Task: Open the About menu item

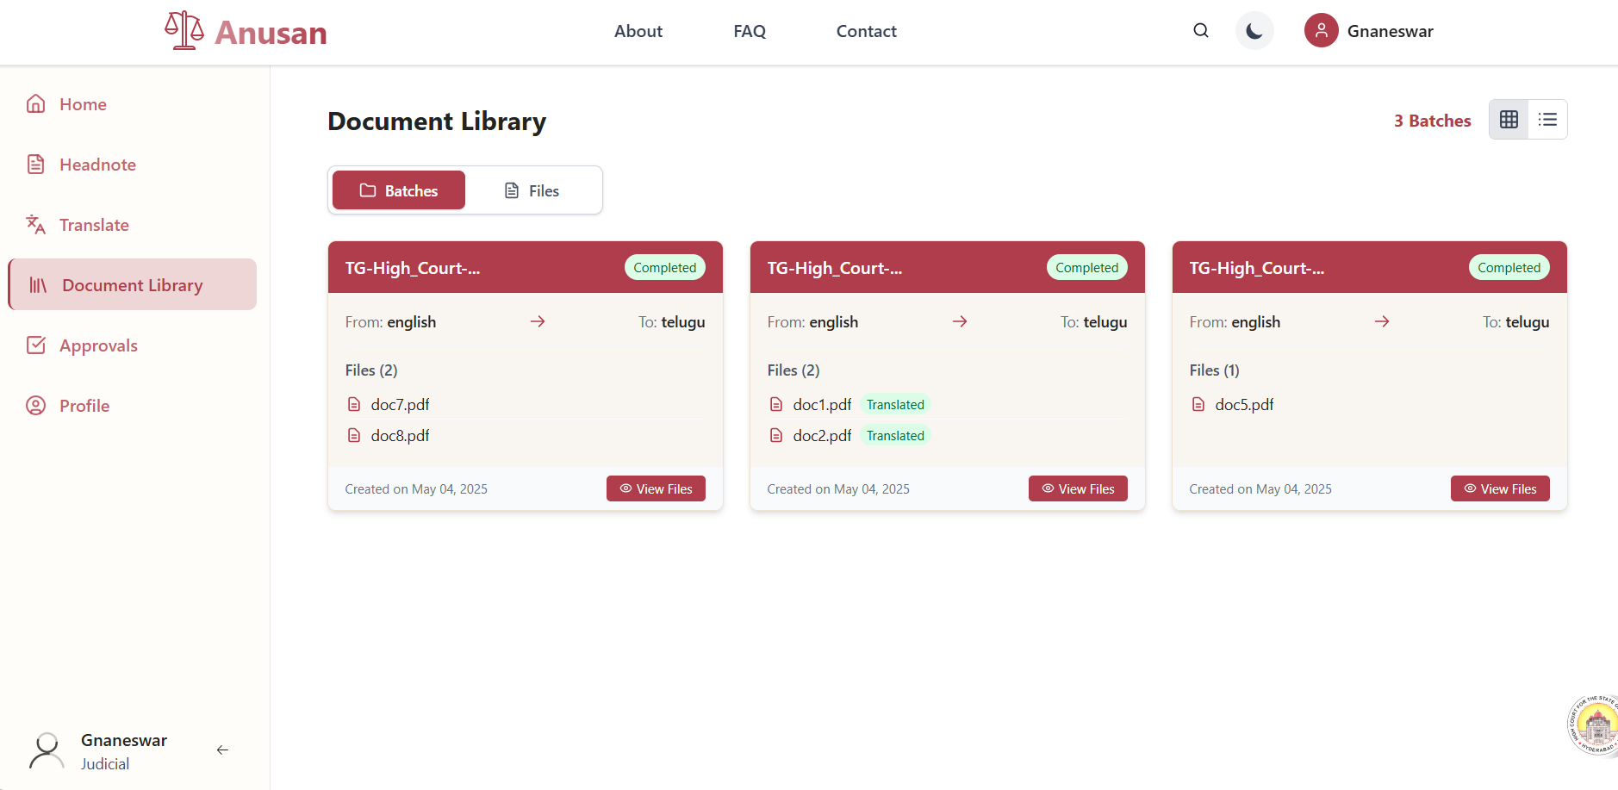Action: [638, 31]
